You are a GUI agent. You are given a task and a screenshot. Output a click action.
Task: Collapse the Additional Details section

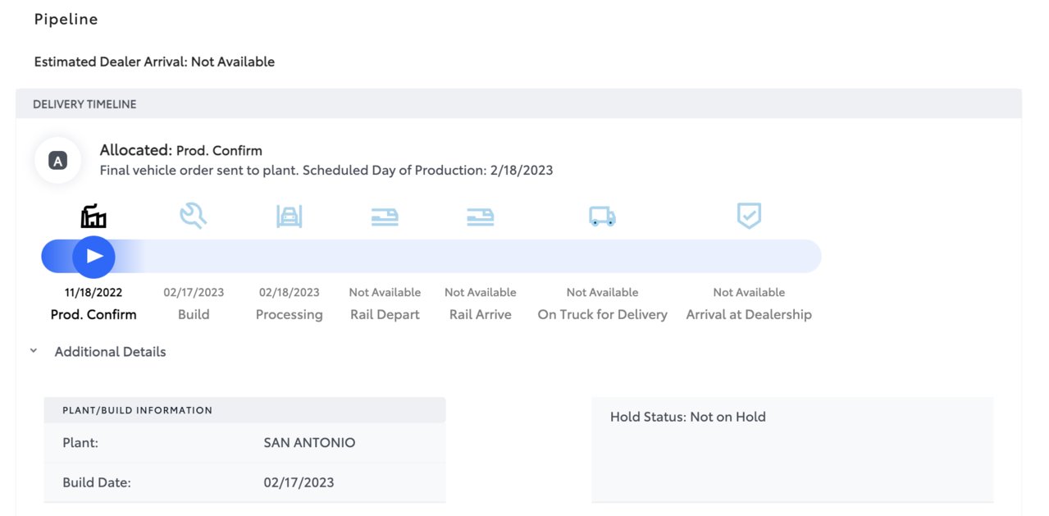tap(34, 351)
